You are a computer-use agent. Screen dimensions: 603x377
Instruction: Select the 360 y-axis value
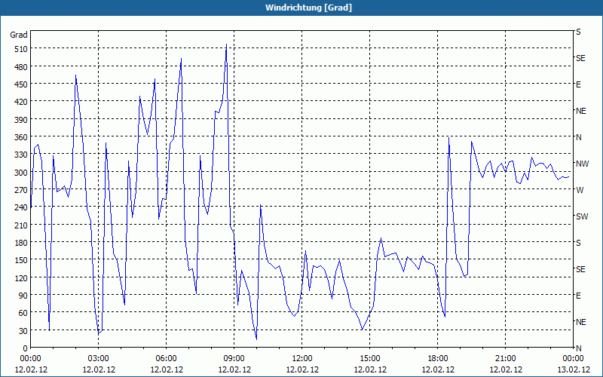21,137
